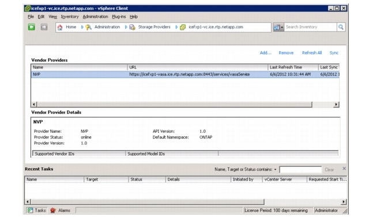Open Name, Target or Status contains dropdown
This screenshot has height=218, width=369.
point(275,170)
